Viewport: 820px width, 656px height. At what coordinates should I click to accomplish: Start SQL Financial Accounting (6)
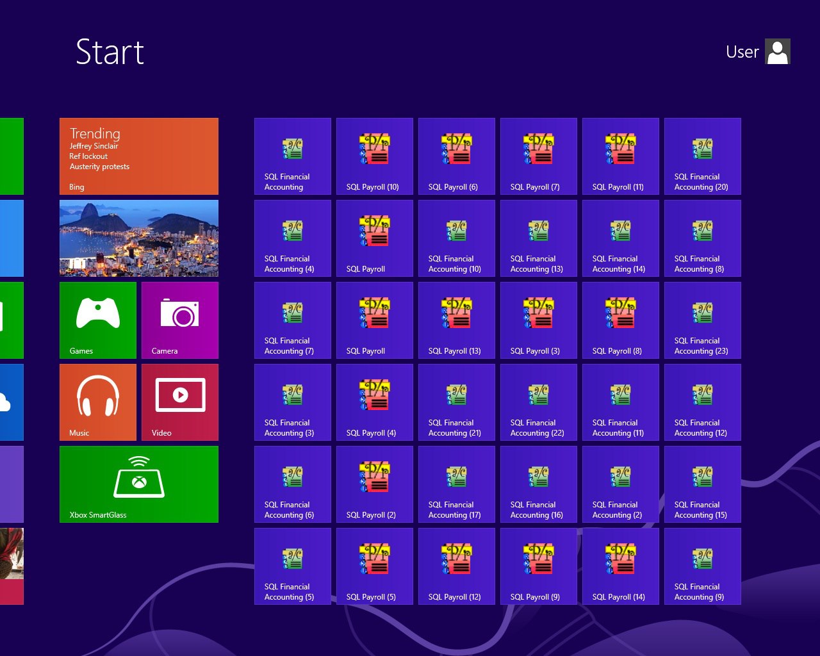(293, 484)
